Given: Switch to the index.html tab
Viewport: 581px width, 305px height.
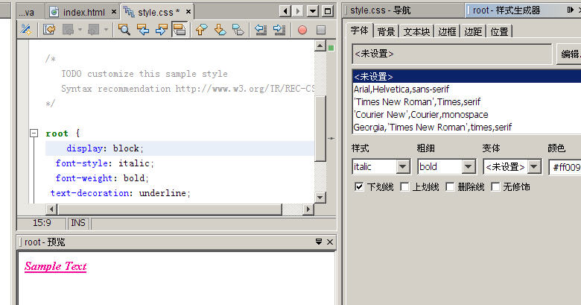Looking at the screenshot, I should coord(83,12).
